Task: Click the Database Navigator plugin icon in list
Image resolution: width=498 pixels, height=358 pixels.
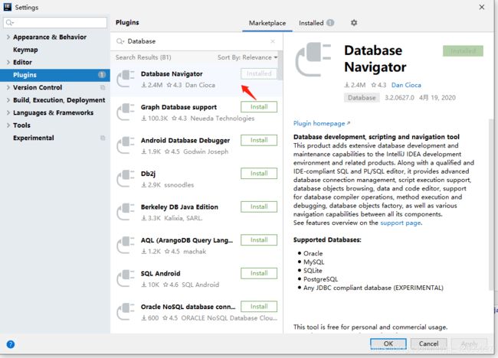Action: 126,79
